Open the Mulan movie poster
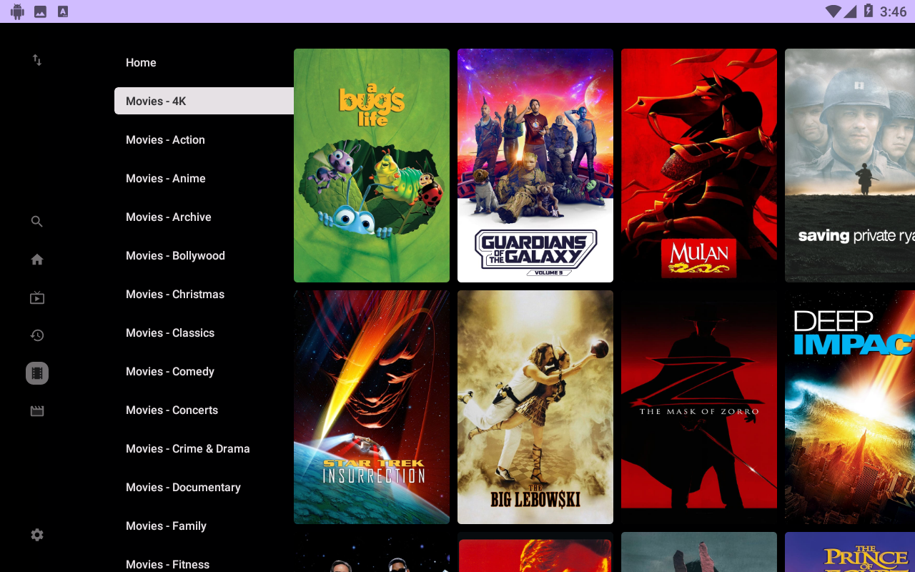This screenshot has width=915, height=572. (x=699, y=165)
